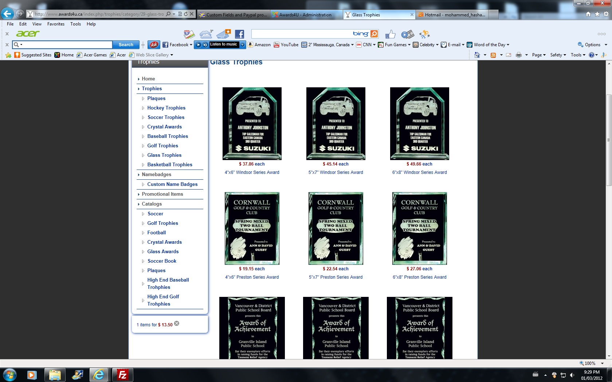The height and width of the screenshot is (382, 612).
Task: Open Windows Explorer from the taskbar
Action: click(x=55, y=375)
